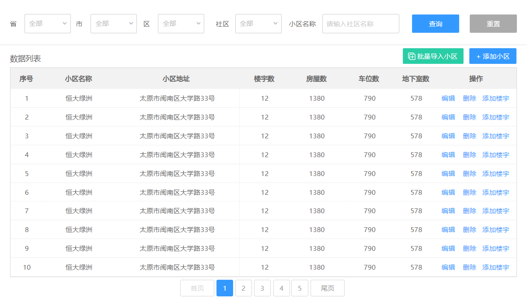Viewport: 527px width, 299px height.
Task: Click the 添加小区 button
Action: pos(492,56)
